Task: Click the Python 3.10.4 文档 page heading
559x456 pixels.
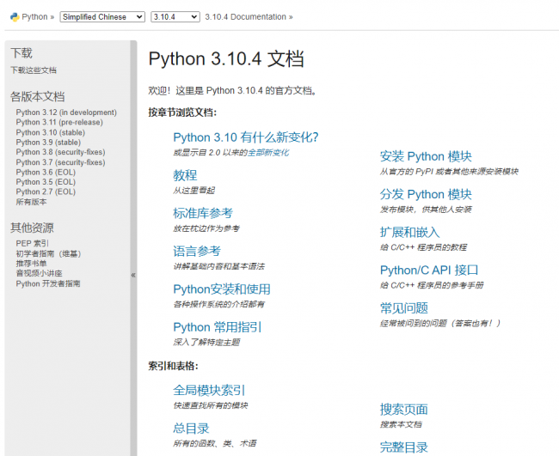Action: point(226,58)
